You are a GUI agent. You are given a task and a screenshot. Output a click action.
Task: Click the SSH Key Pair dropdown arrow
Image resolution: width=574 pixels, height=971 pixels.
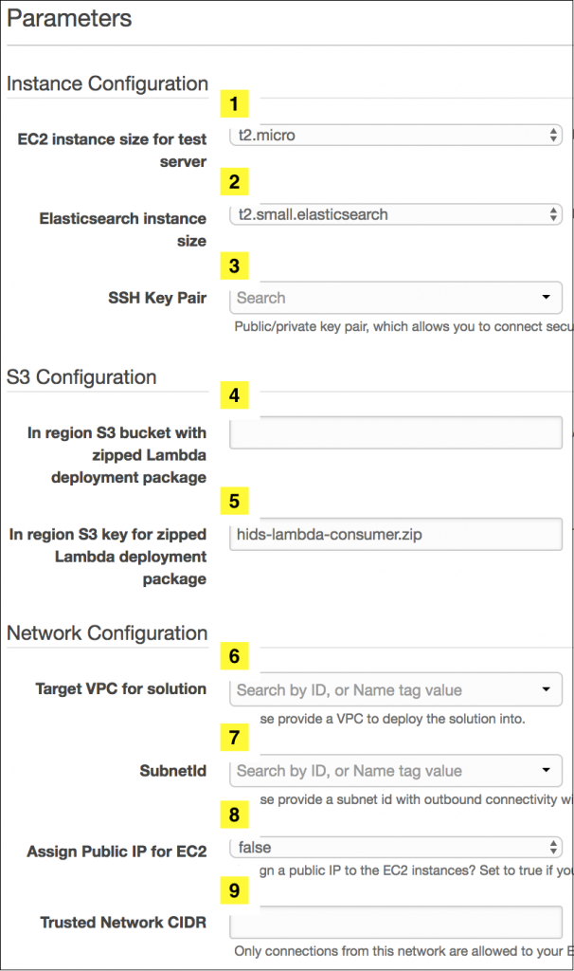point(547,298)
